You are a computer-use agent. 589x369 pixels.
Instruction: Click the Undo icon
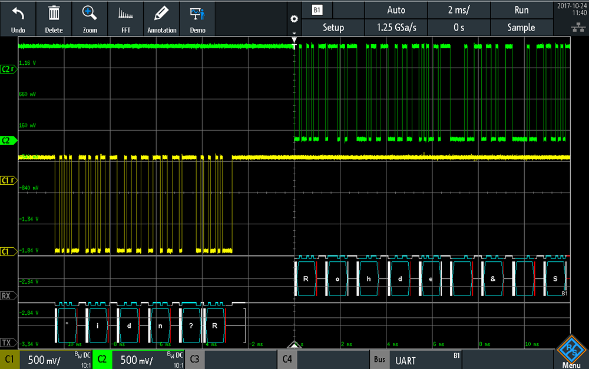[18, 18]
